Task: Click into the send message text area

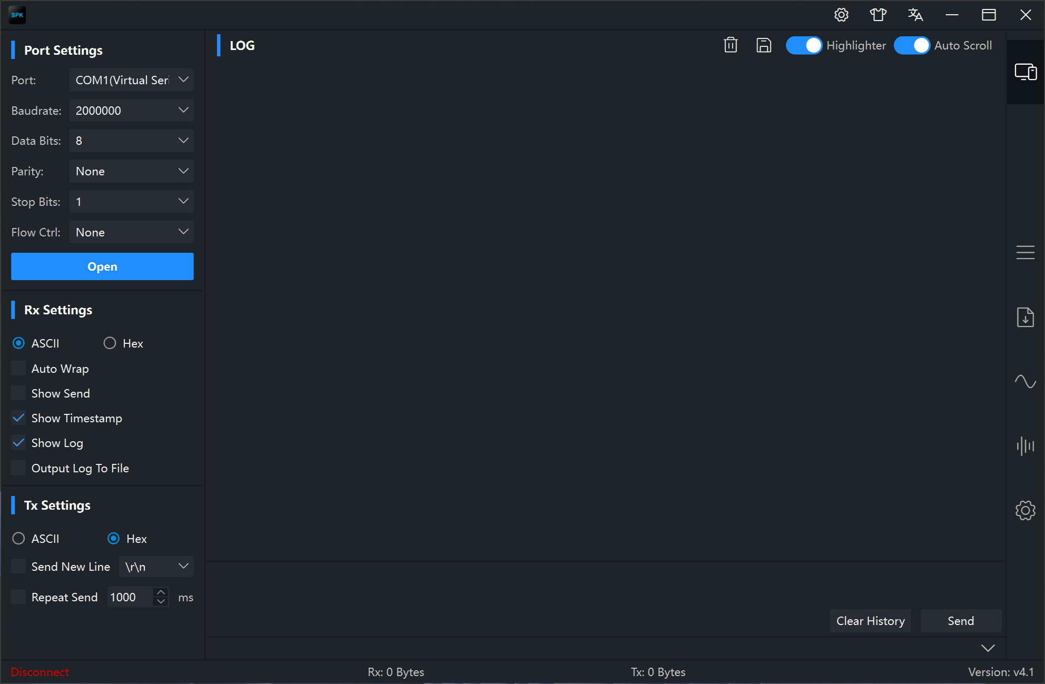Action: tap(606, 584)
